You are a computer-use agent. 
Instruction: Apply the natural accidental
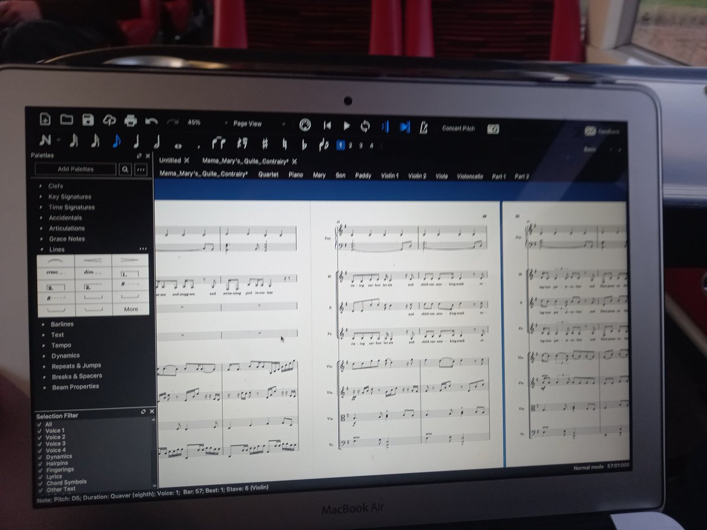(x=285, y=144)
